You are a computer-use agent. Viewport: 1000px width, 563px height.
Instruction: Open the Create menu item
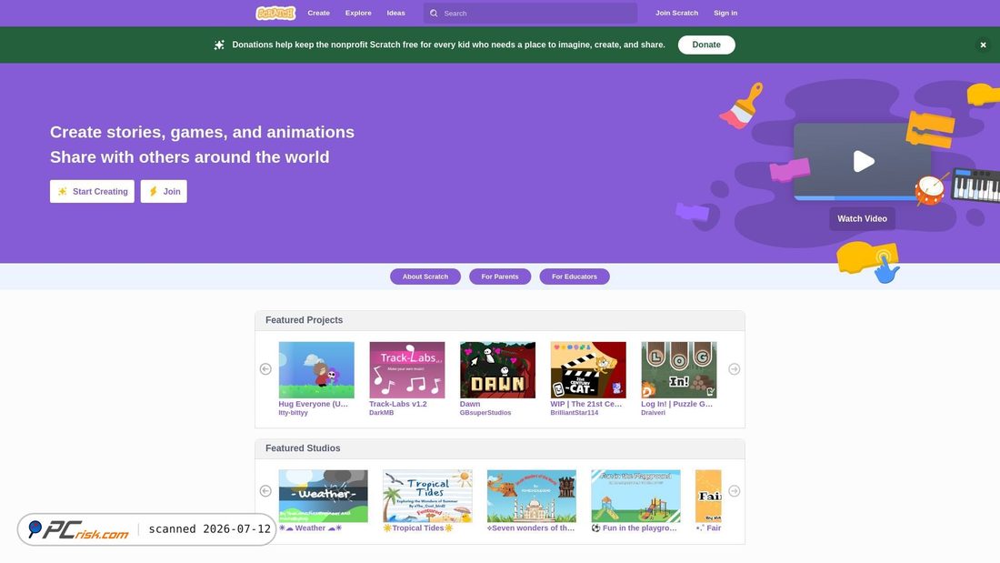tap(319, 13)
